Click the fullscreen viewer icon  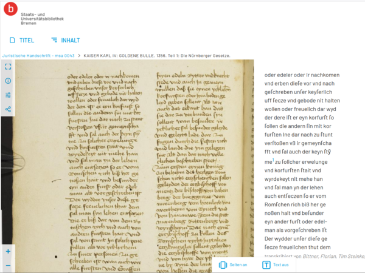pyautogui.click(x=8, y=67)
